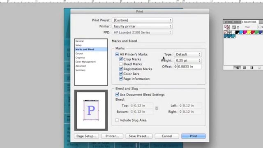This screenshot has height=148, width=263.
Task: Click Save Preset button
Action: coord(139,136)
